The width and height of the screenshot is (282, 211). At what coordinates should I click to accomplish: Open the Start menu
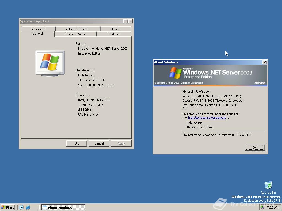[7, 207]
